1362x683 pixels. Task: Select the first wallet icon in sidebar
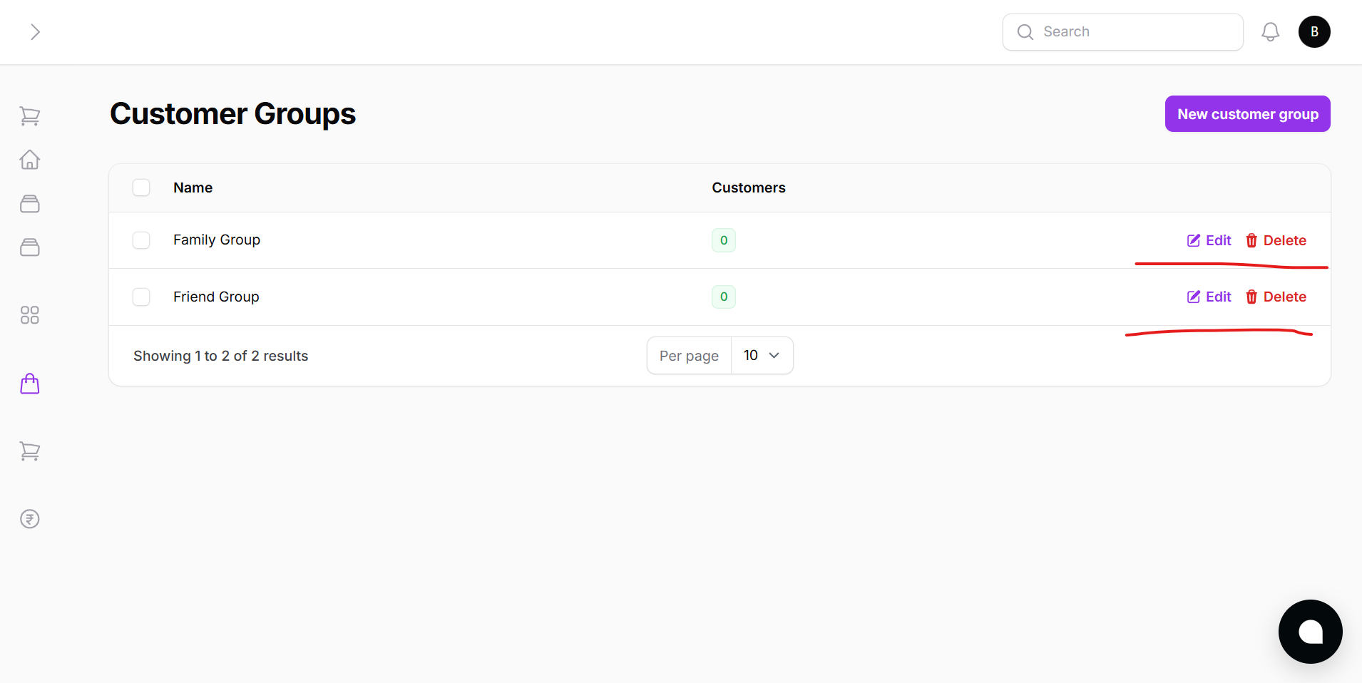[x=29, y=203]
